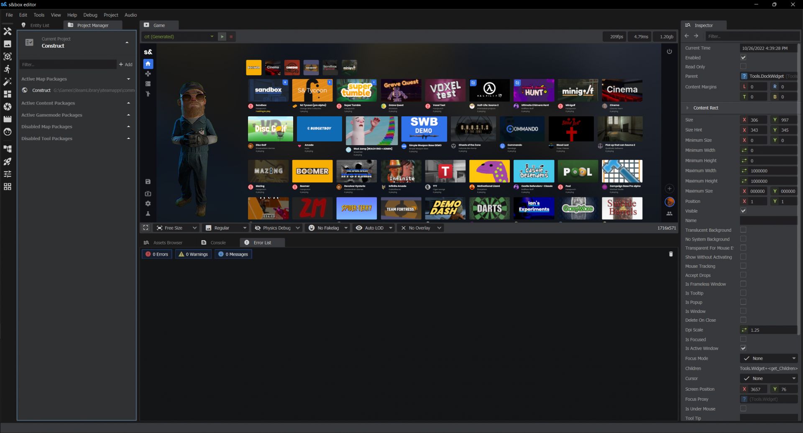Open the Debug menu
The image size is (803, 433).
pos(90,15)
